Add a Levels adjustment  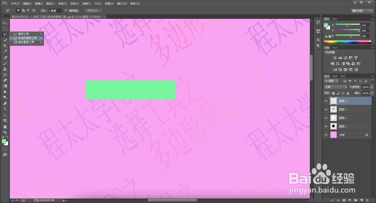tap(340, 58)
